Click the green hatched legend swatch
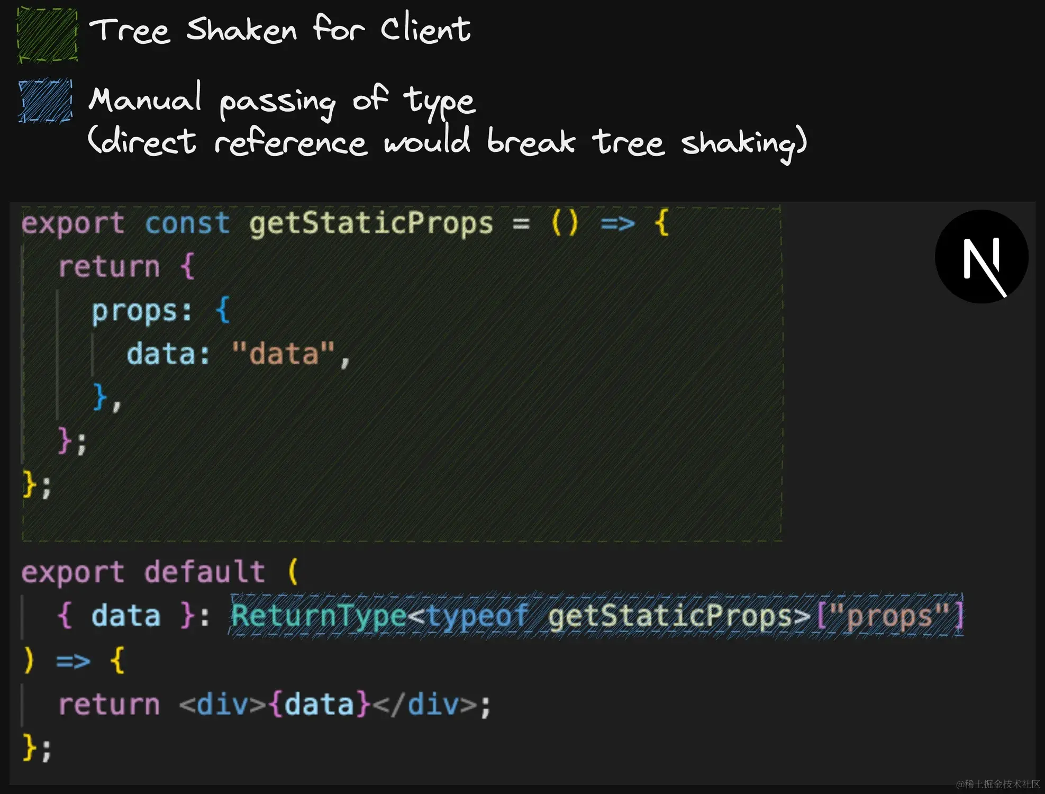Image resolution: width=1045 pixels, height=794 pixels. point(48,35)
